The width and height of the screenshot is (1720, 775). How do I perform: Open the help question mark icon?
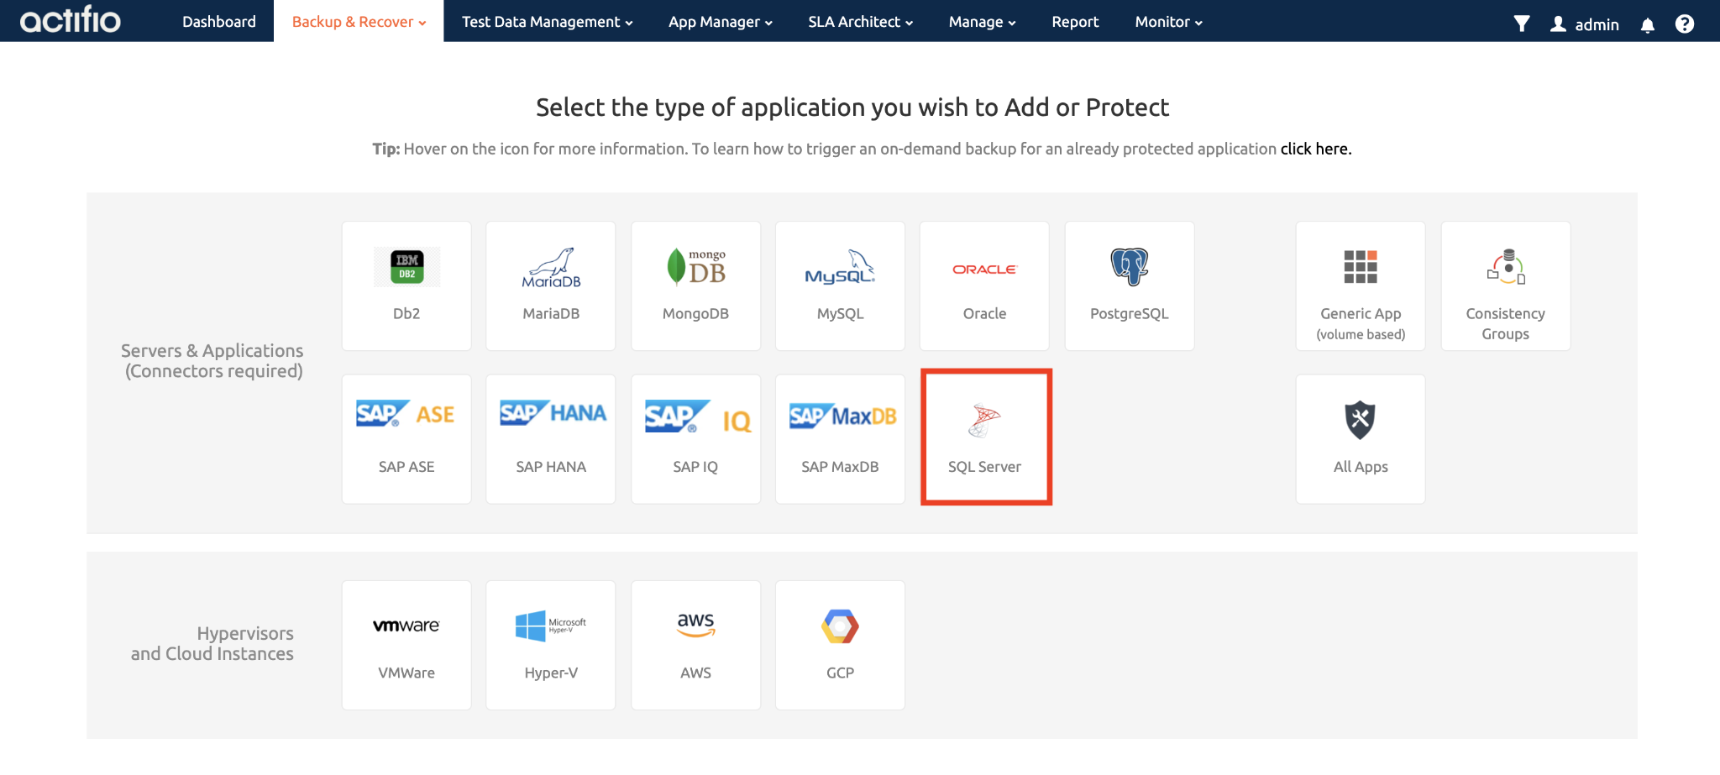click(1685, 24)
